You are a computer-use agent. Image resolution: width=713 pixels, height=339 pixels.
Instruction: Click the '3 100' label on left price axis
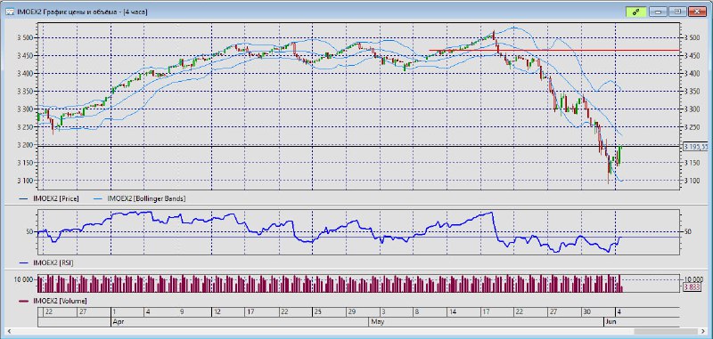coord(26,181)
